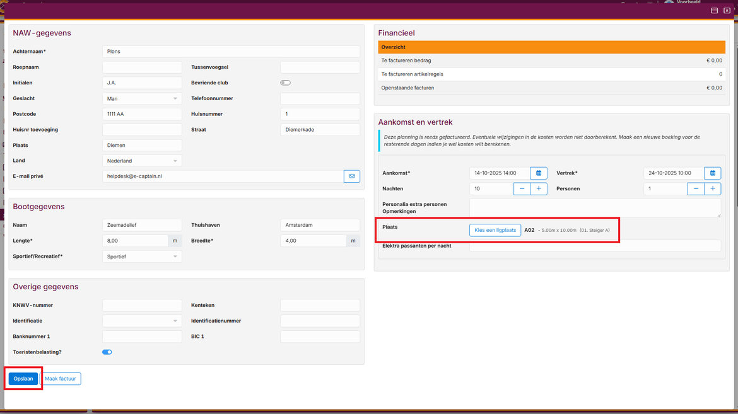Open the Vertrek calendar date picker
Screen dimensions: 738x414
[713, 173]
